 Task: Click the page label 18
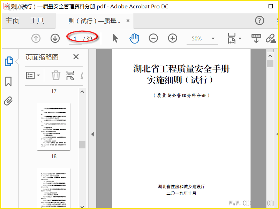click(54, 156)
